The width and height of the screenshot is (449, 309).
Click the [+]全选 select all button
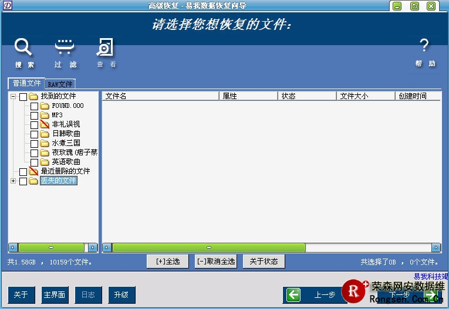click(168, 262)
